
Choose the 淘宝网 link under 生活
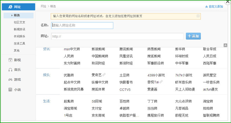pyautogui.click(x=208, y=101)
